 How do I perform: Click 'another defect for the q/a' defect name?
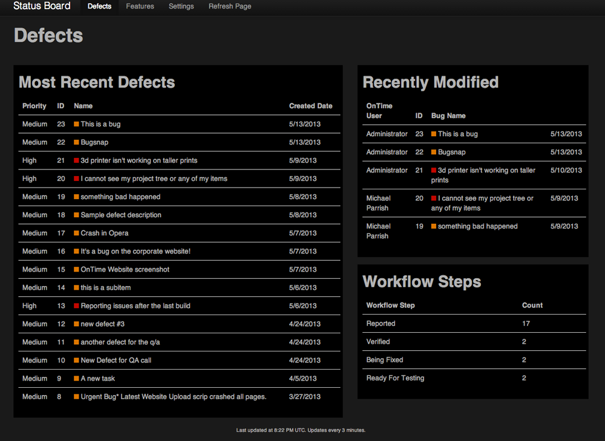[120, 342]
